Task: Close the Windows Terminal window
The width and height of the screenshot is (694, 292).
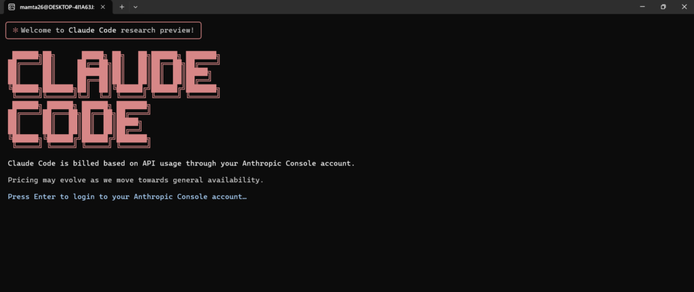Action: coord(684,7)
